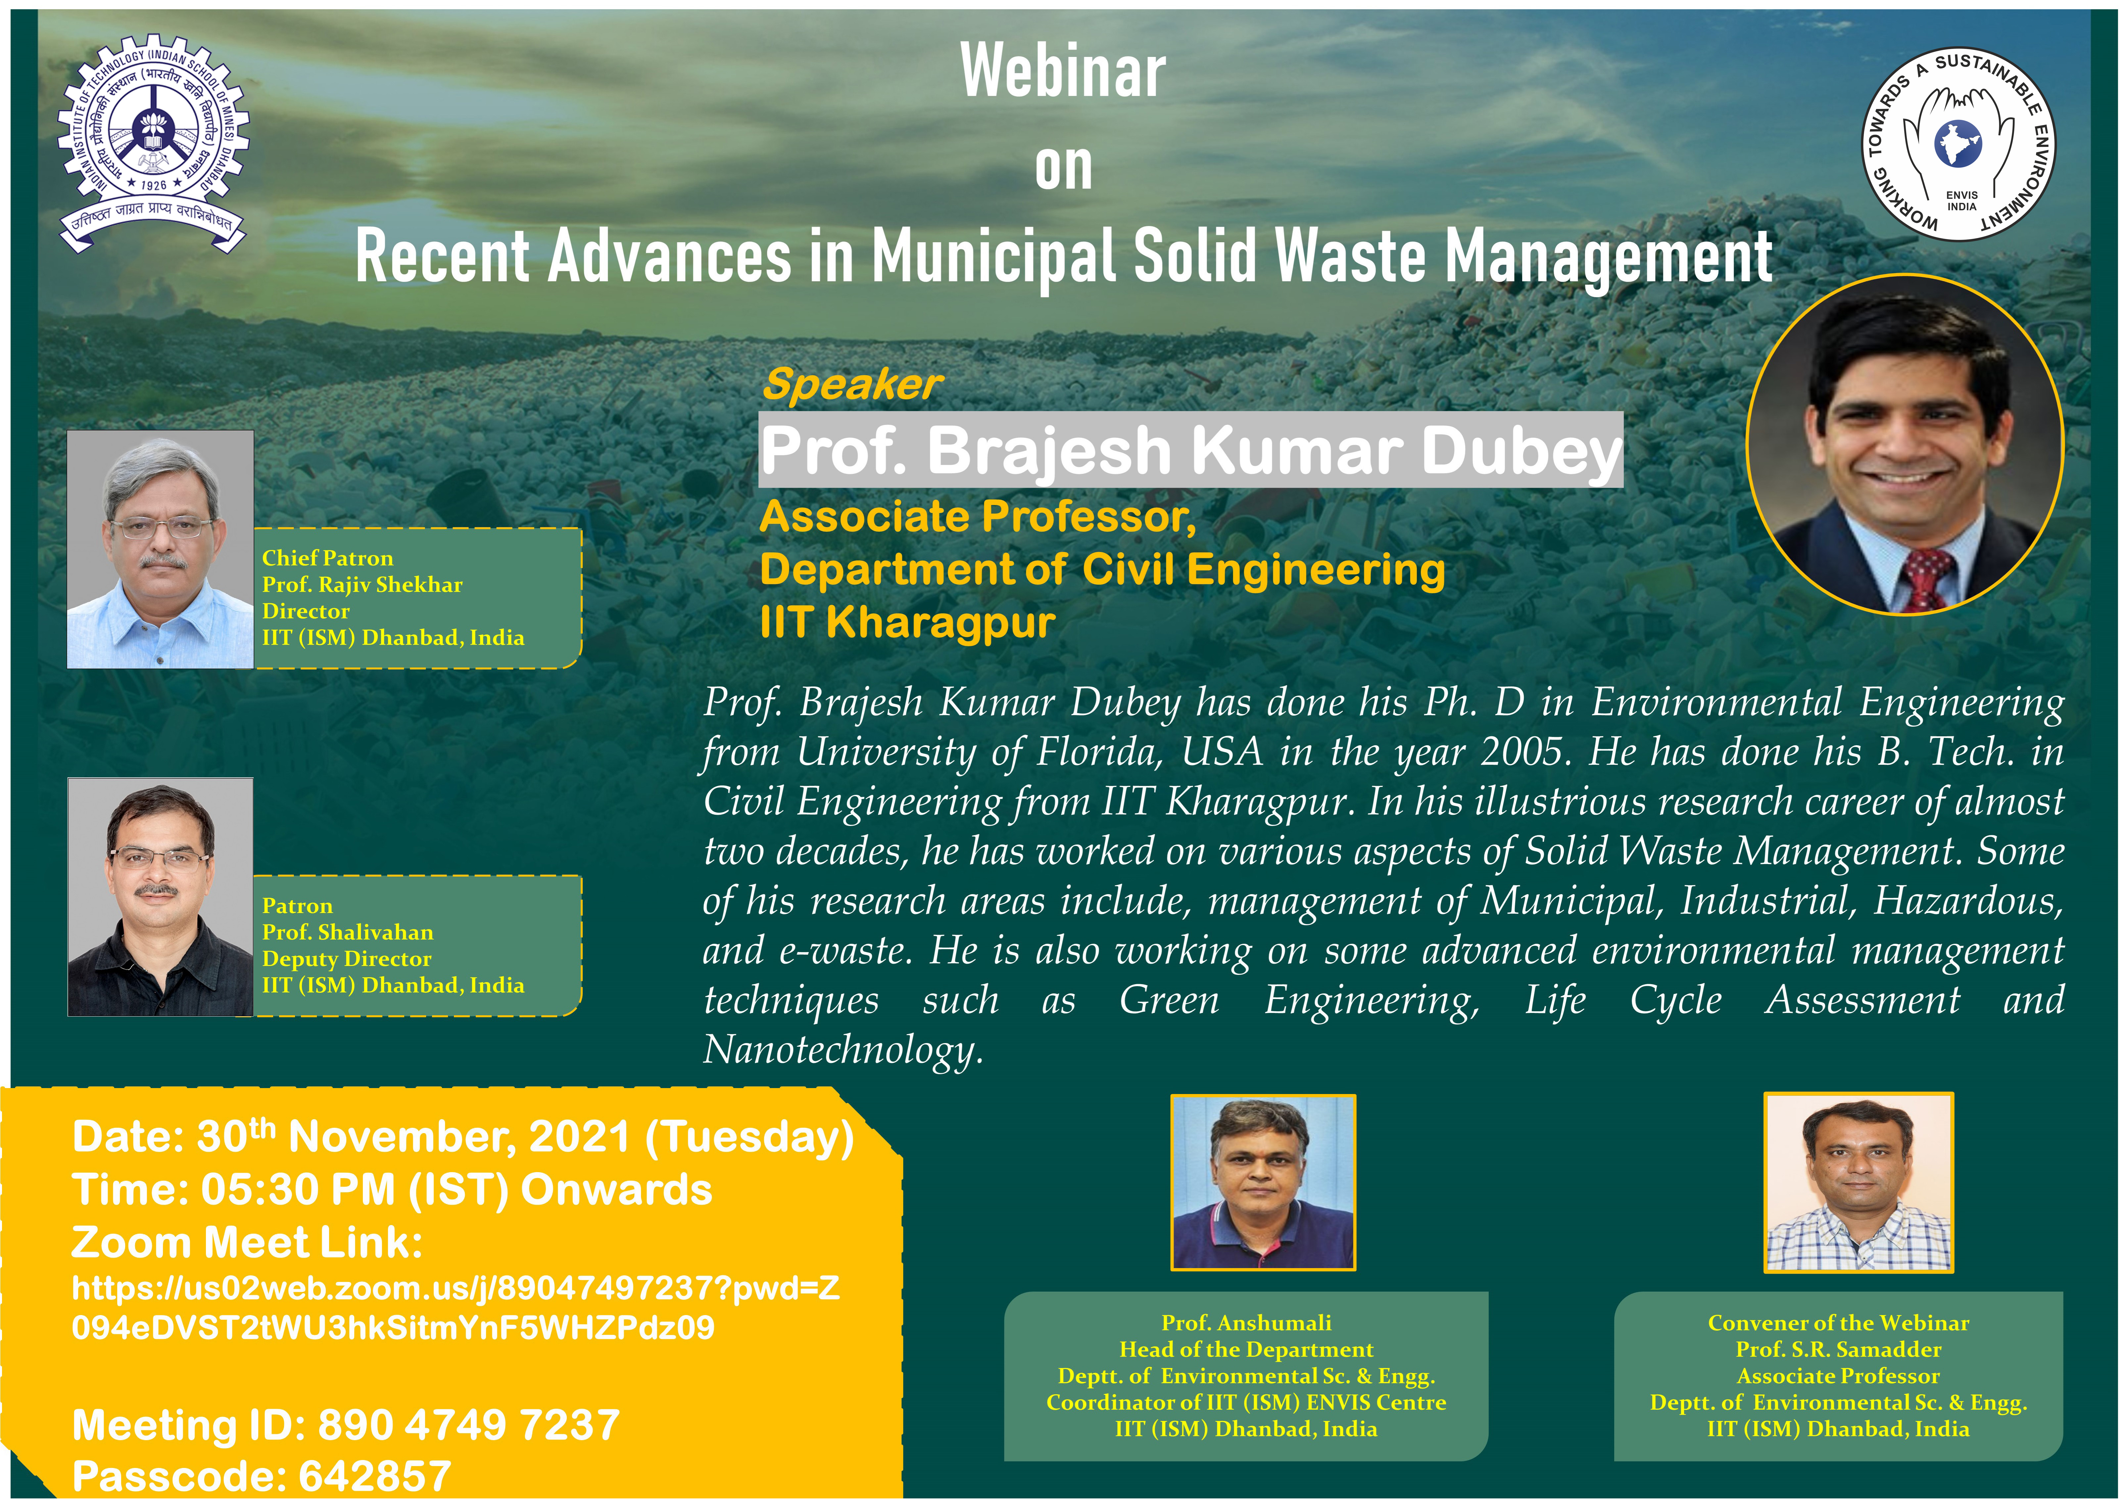Click 'Time: 05:30 PM (IST) Onwards' line

pyautogui.click(x=392, y=1190)
